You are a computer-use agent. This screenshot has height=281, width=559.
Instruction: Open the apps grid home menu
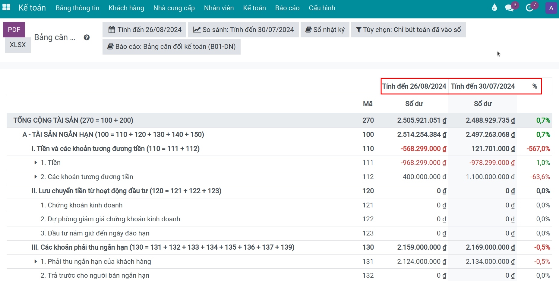[6, 8]
